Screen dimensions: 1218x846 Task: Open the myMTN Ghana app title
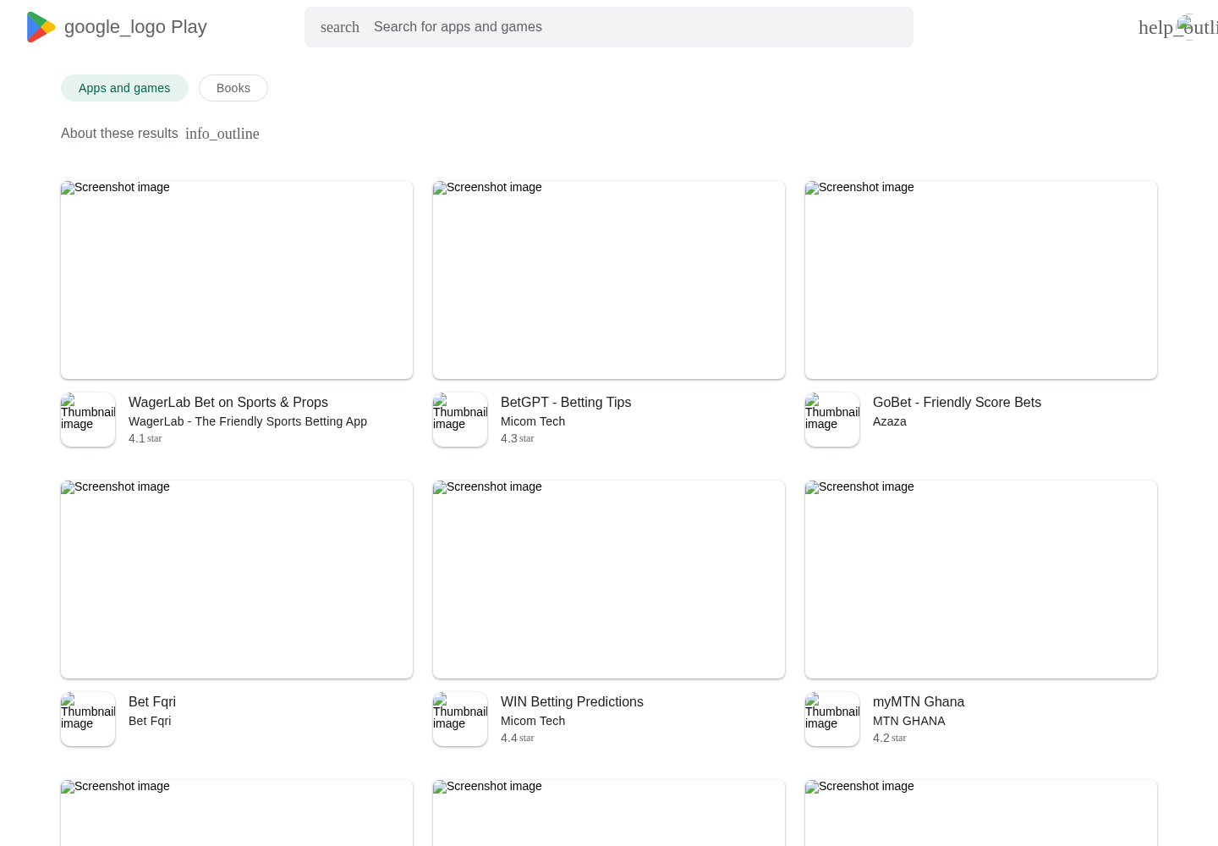(919, 702)
